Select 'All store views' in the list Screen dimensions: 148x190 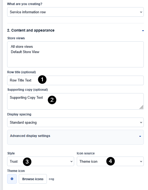(22, 46)
